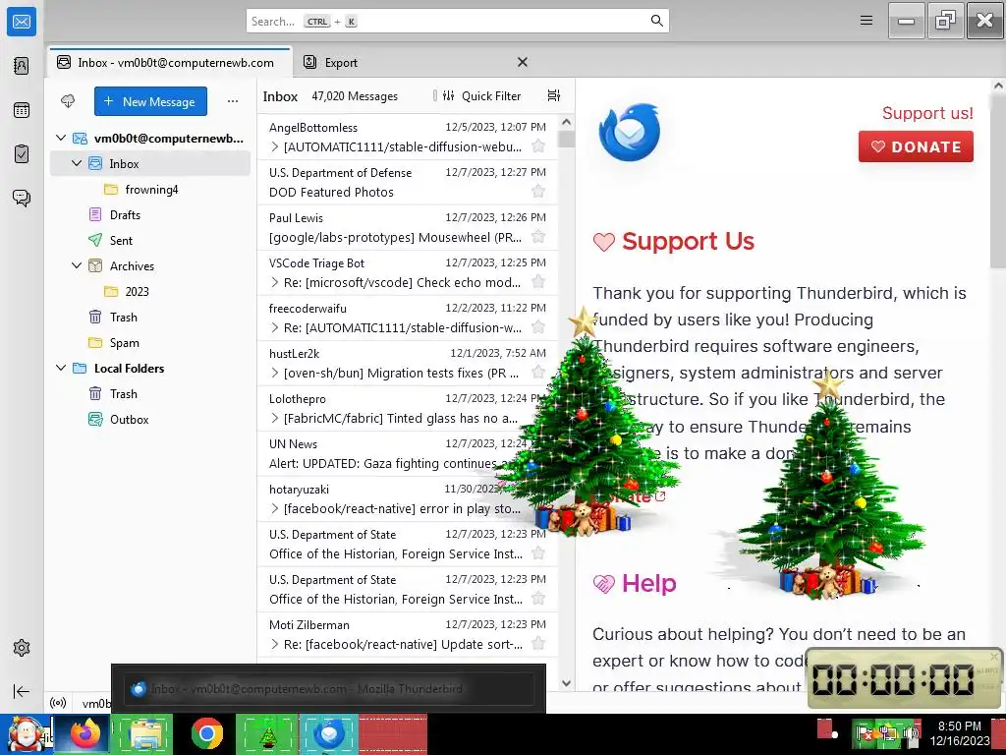
Task: Star the second Office of the Historian message
Action: (538, 599)
